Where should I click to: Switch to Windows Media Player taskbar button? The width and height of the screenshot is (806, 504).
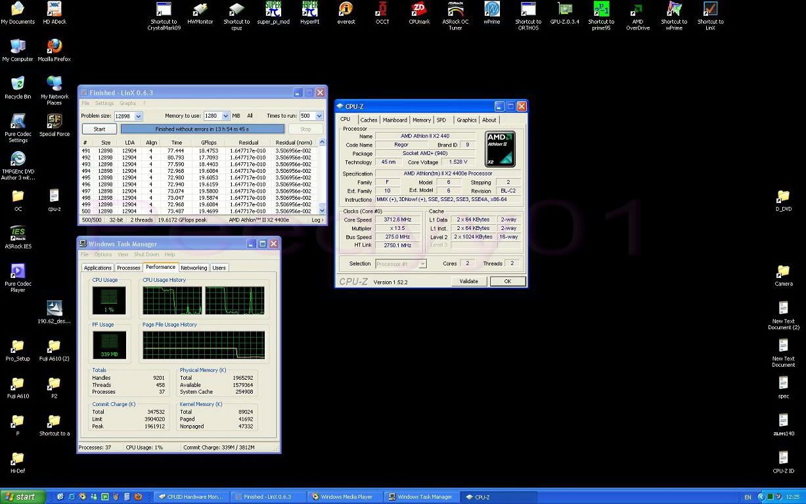[x=346, y=497]
